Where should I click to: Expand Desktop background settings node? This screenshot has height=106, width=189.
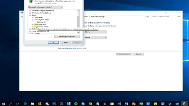[30, 11]
